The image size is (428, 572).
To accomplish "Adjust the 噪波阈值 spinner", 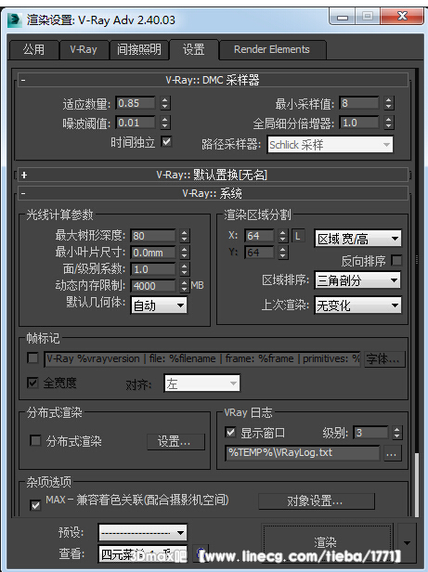I will pyautogui.click(x=165, y=123).
